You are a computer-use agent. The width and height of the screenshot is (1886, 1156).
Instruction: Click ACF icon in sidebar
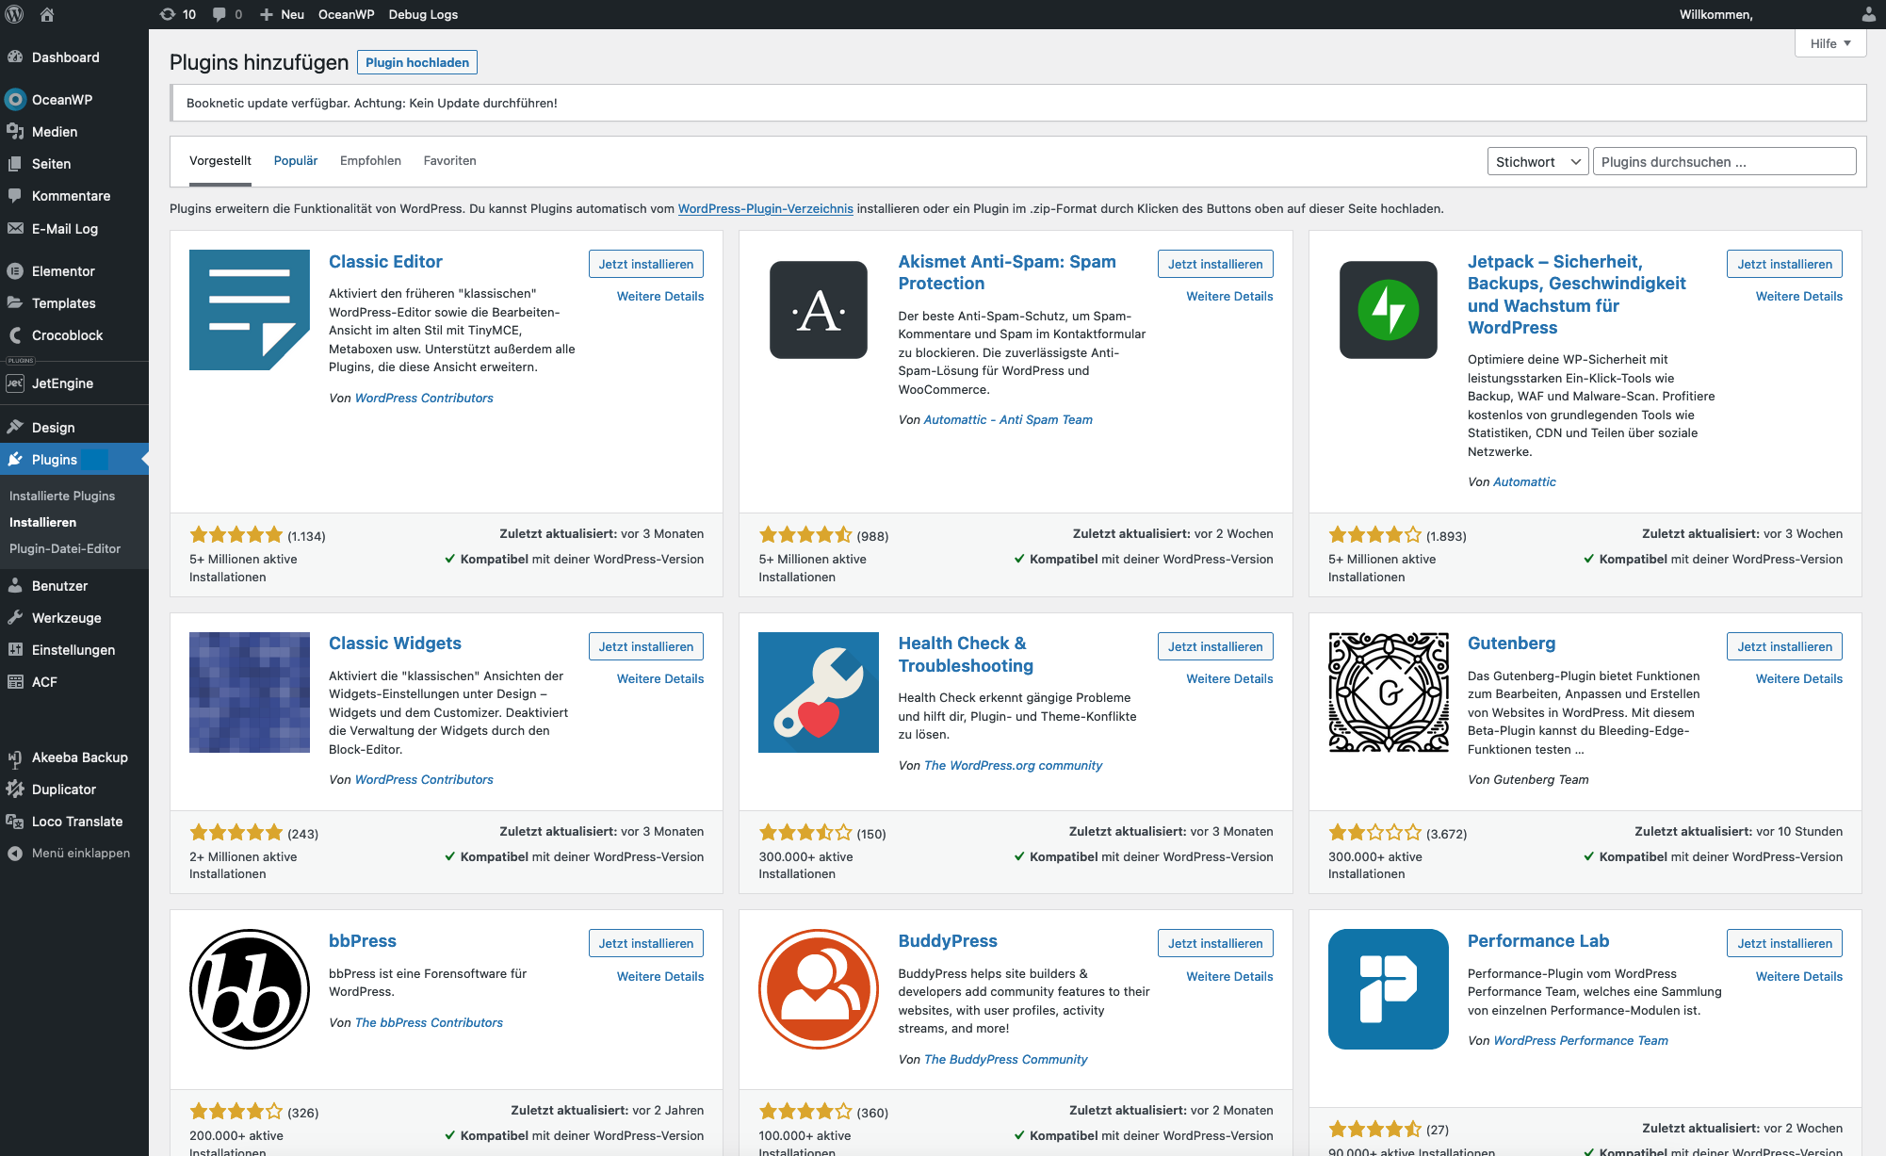tap(15, 682)
